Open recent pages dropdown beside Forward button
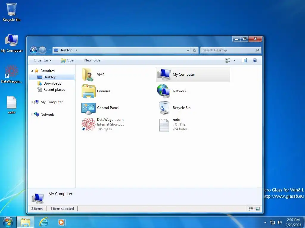305x228 pixels. [50, 50]
